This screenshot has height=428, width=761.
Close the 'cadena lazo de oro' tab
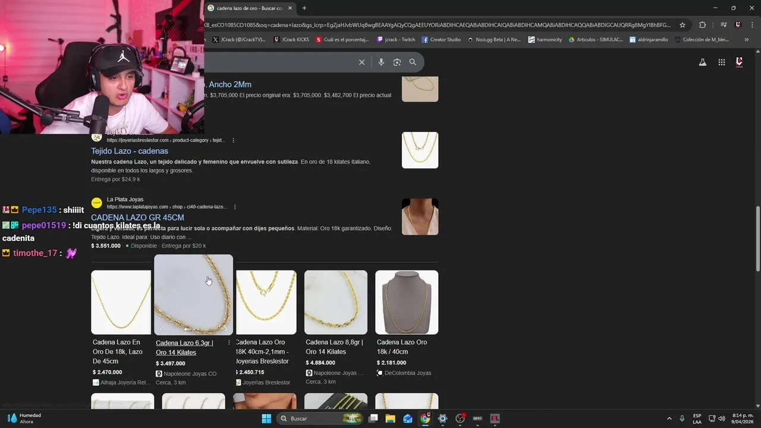[x=290, y=8]
